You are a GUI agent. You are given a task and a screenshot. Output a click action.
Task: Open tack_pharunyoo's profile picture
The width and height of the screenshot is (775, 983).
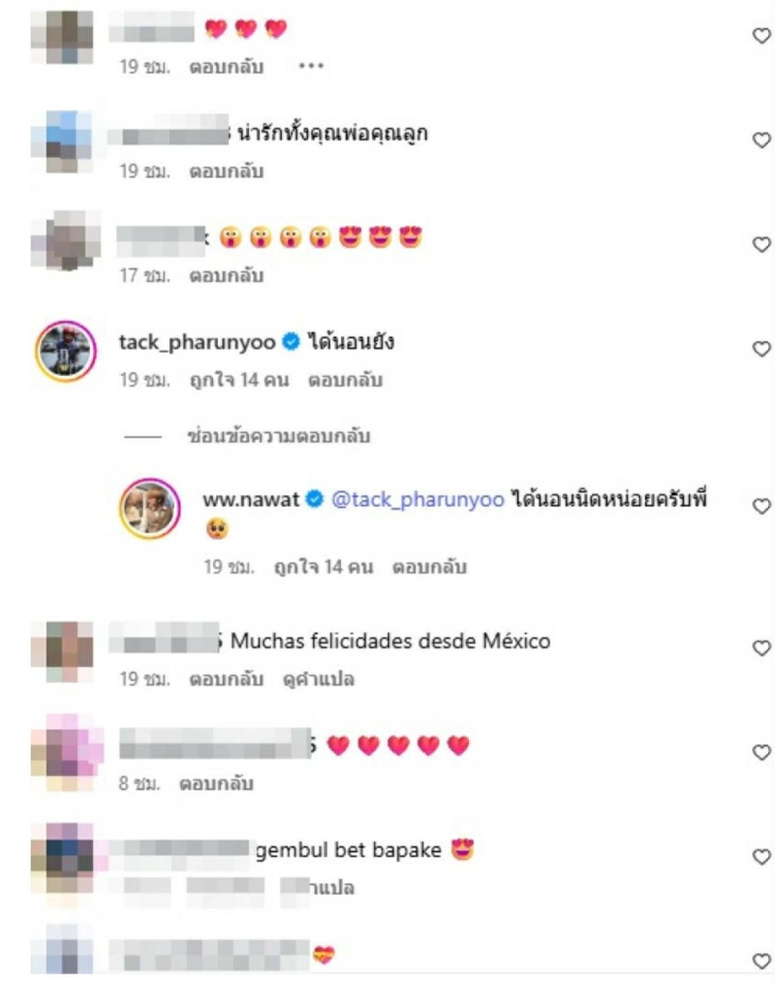66,351
